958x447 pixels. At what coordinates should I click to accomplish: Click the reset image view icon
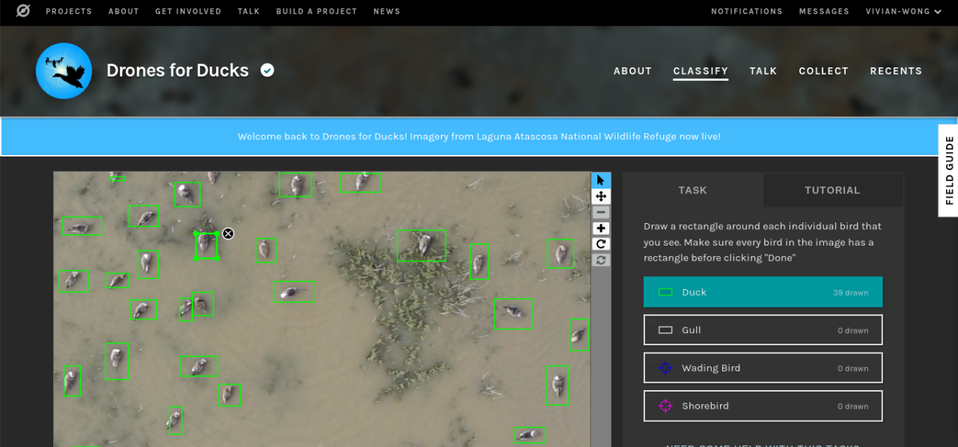click(601, 260)
